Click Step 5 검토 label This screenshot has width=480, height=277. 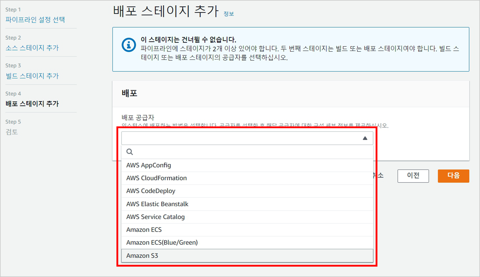[x=12, y=132]
